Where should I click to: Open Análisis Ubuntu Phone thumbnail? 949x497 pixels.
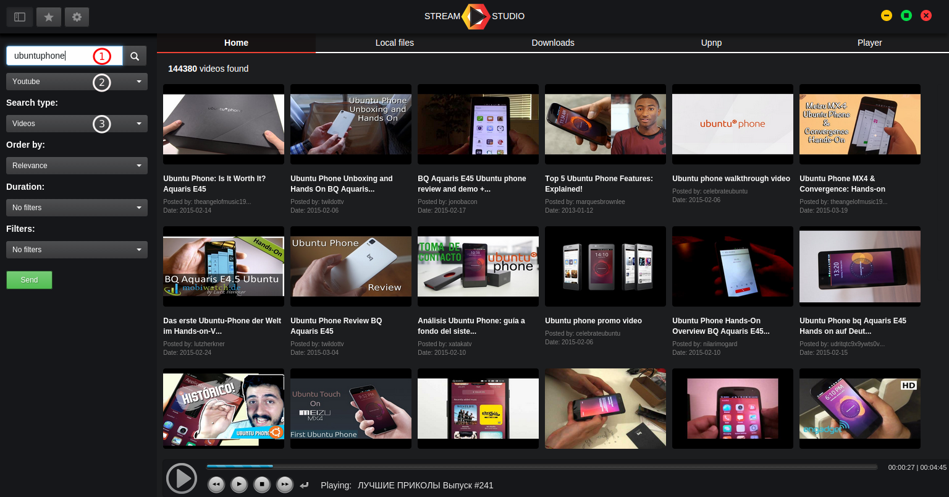pos(478,266)
